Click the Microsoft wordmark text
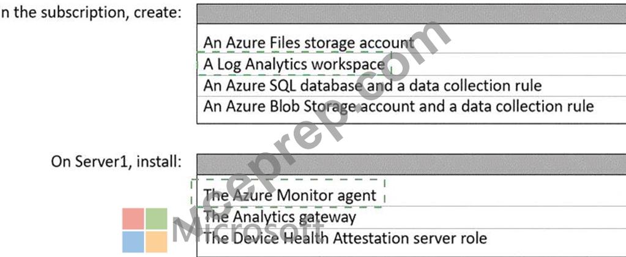This screenshot has height=257, width=626. click(248, 231)
